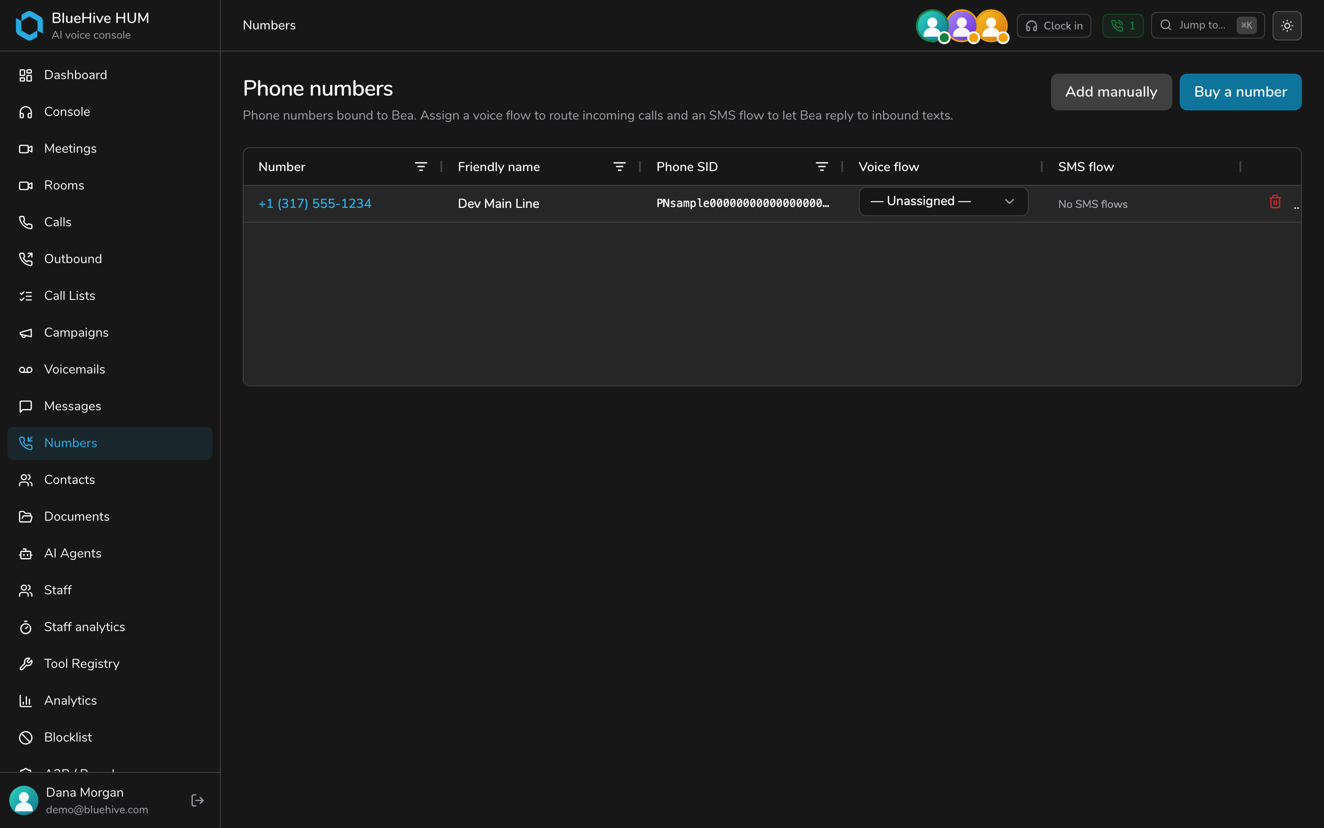Open the Dashboard page

pyautogui.click(x=109, y=75)
